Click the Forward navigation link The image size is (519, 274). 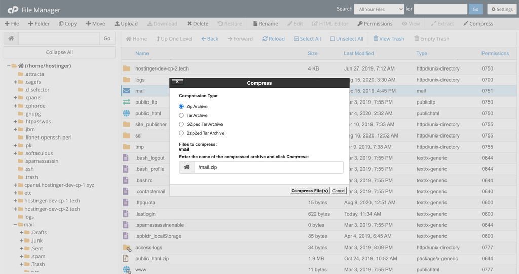(240, 39)
